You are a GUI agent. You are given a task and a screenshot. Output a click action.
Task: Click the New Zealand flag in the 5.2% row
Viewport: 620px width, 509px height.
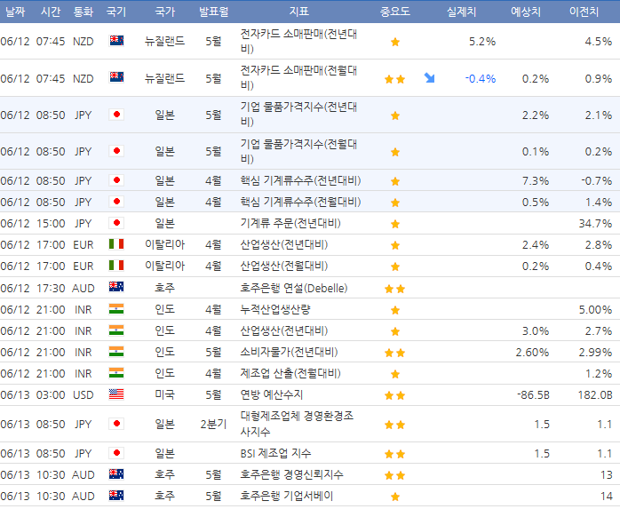coord(116,41)
